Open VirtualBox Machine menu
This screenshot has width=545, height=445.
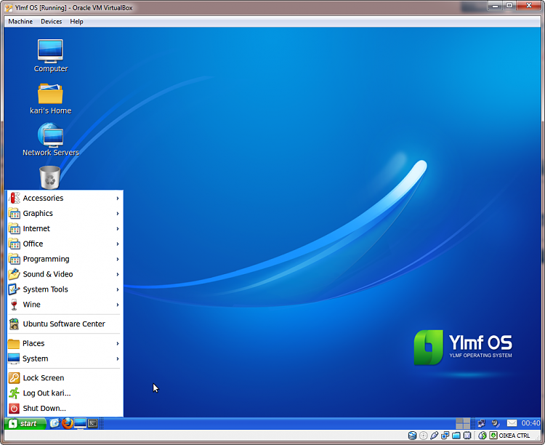(20, 22)
